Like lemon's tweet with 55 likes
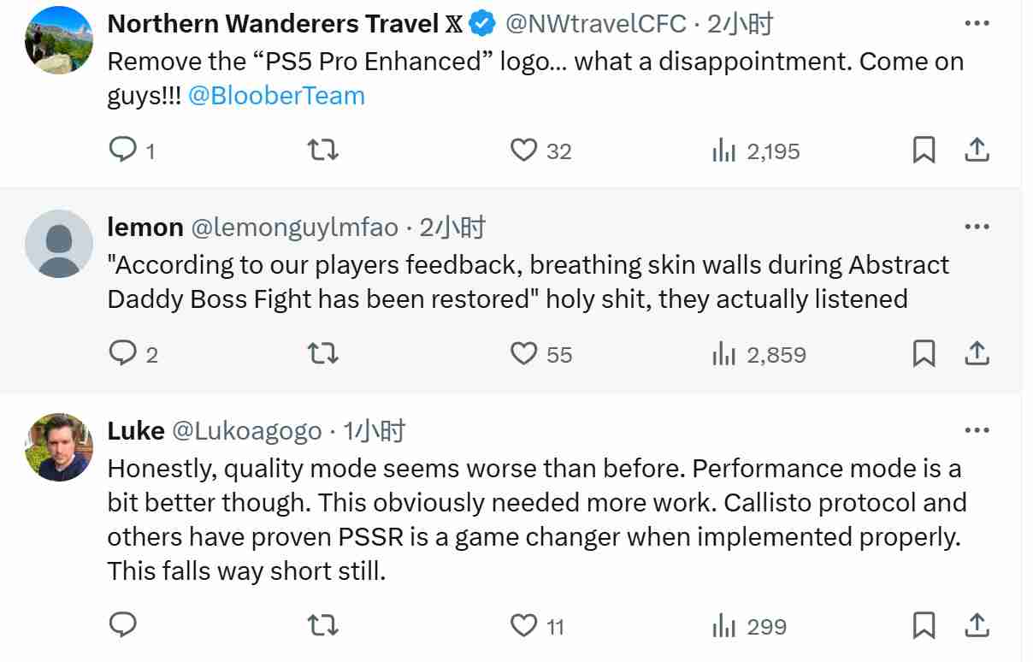1033x662 pixels. pos(523,354)
